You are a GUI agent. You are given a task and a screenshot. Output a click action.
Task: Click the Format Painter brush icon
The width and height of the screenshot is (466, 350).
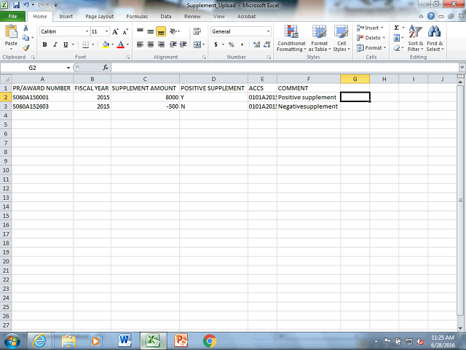[x=26, y=47]
